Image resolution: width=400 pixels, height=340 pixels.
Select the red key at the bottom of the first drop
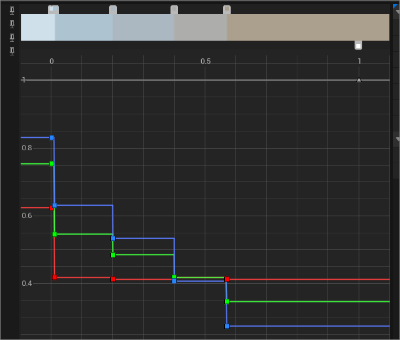click(55, 278)
